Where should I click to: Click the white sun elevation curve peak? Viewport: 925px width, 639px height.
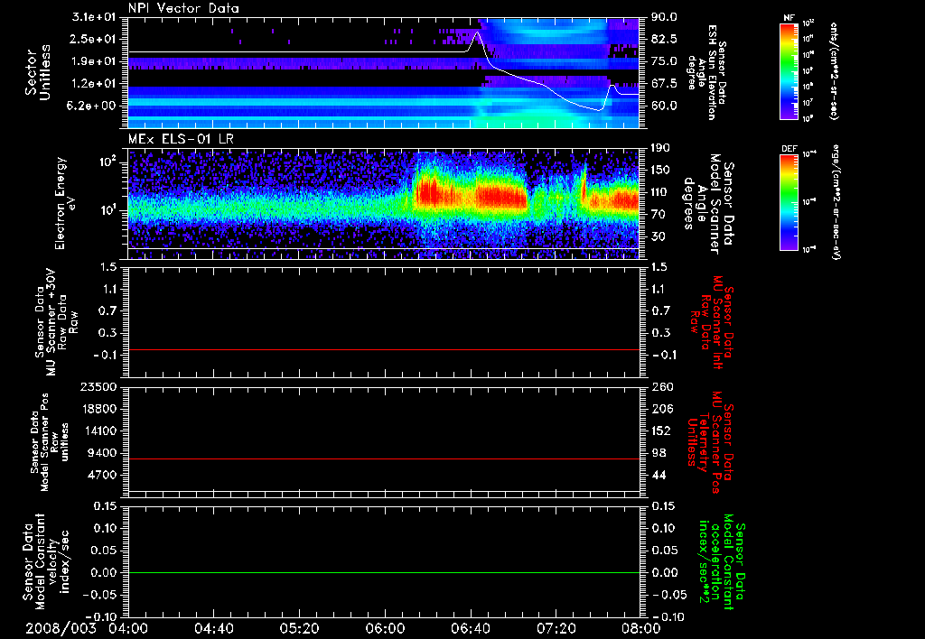point(477,32)
